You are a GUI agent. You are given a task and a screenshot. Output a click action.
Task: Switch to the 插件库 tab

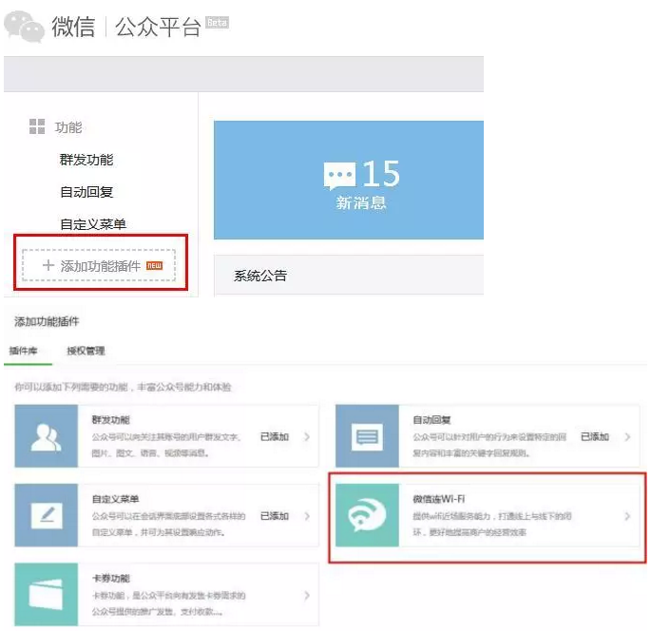point(23,351)
